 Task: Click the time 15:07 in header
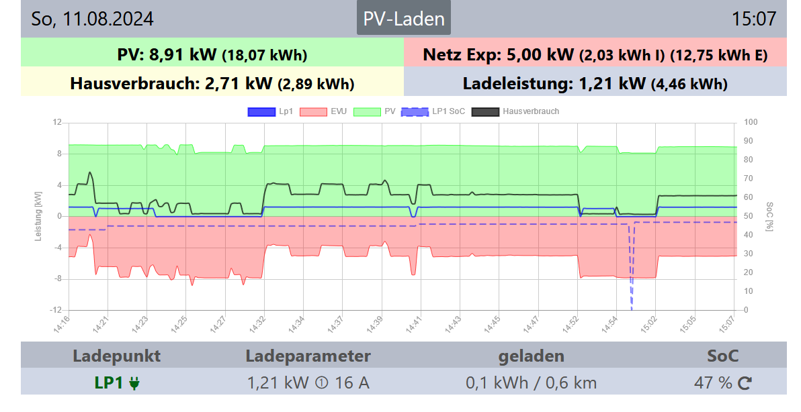[x=754, y=19]
